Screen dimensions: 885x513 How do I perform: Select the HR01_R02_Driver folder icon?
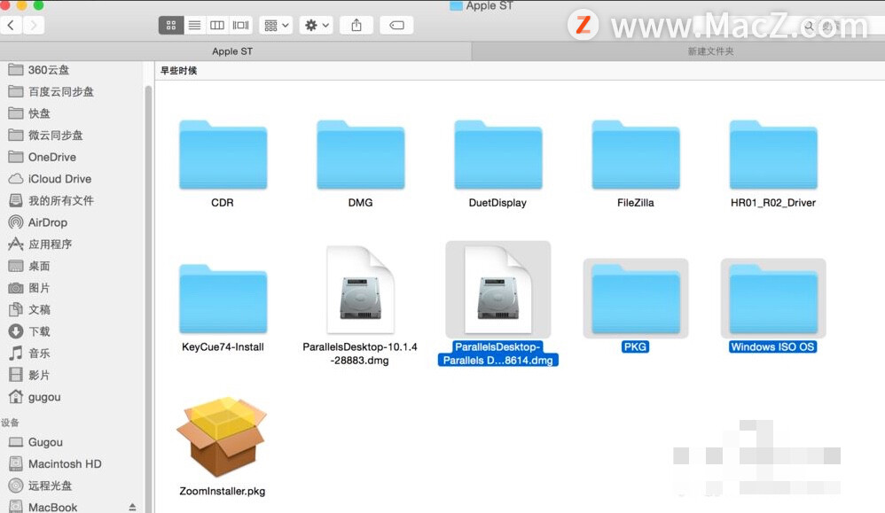pos(773,155)
